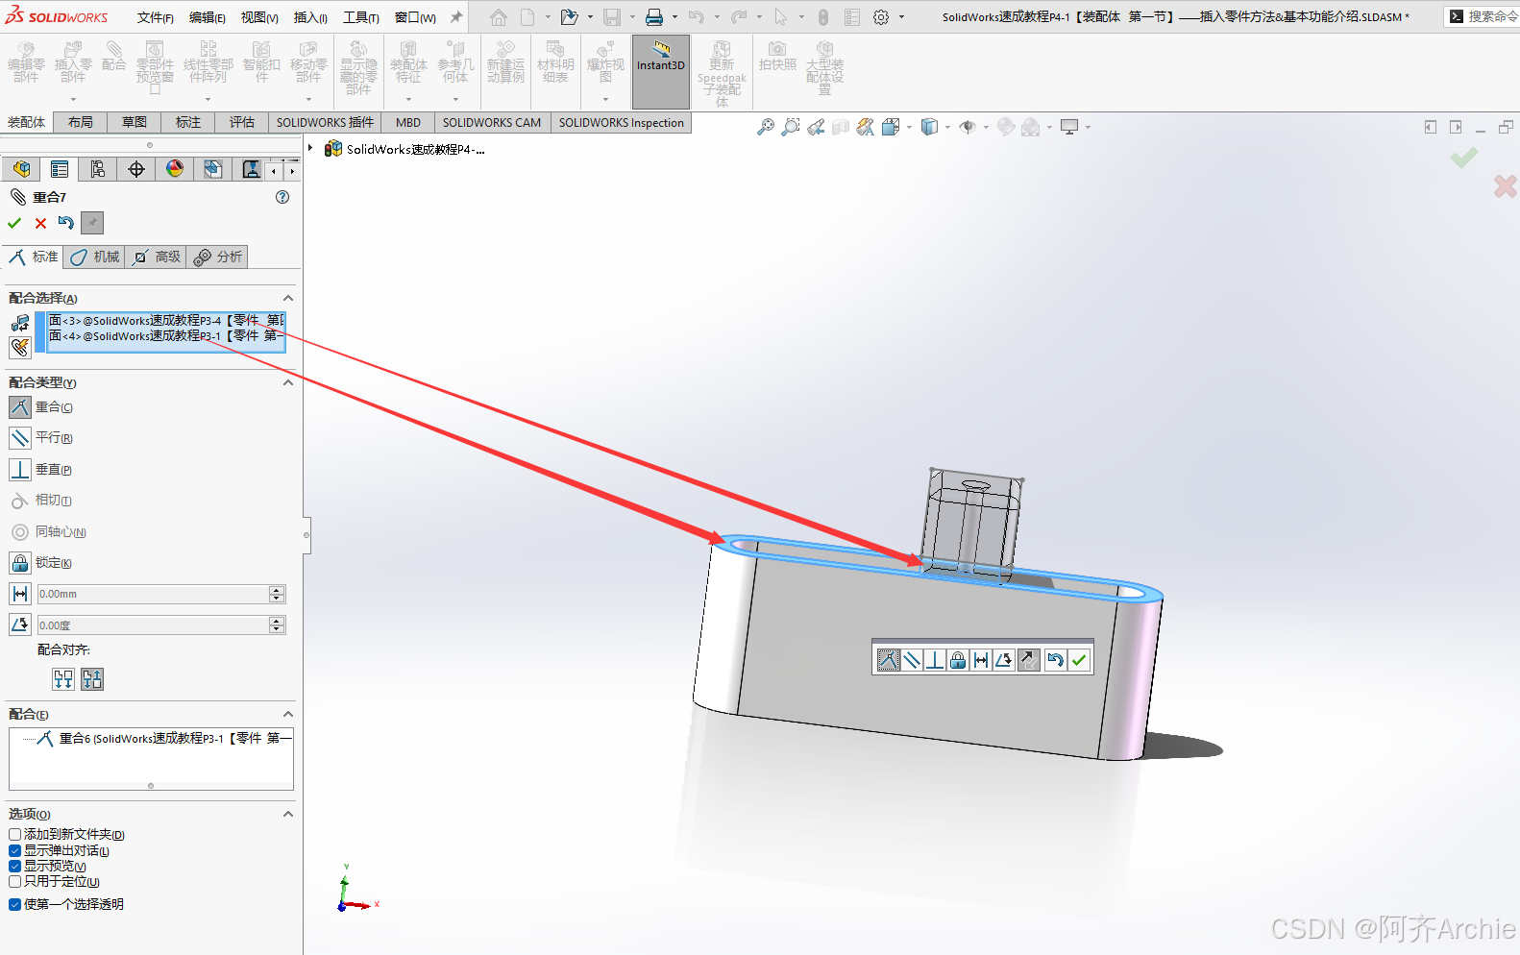
Task: Click search commands box
Action: coord(1484,16)
